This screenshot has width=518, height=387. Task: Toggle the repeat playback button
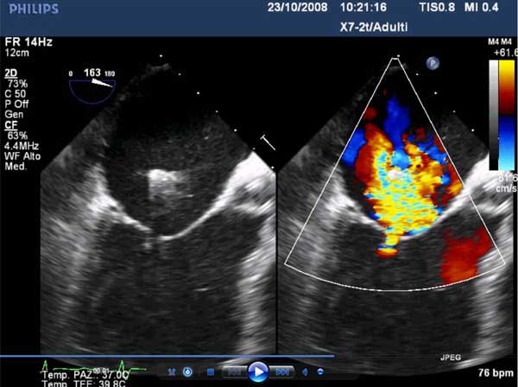187,371
